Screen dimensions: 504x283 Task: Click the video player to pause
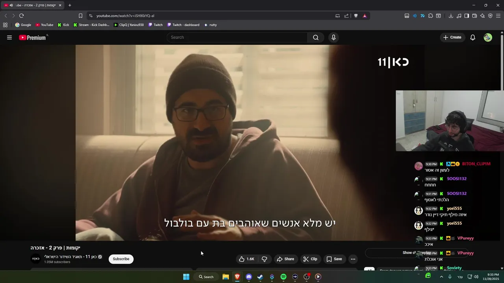(250, 143)
